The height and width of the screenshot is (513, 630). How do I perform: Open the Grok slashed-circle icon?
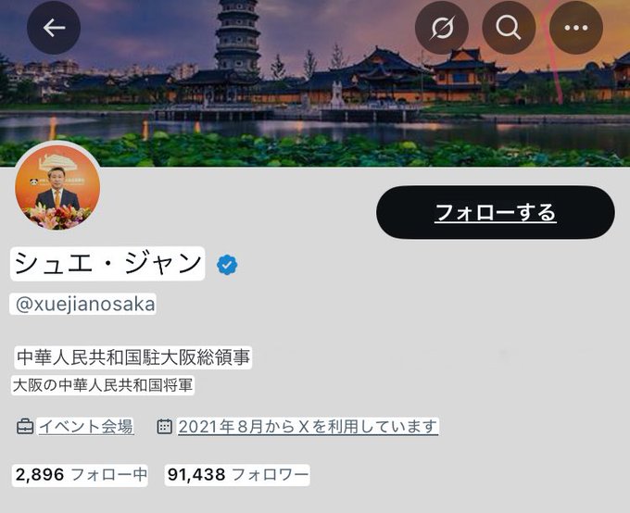tap(442, 28)
